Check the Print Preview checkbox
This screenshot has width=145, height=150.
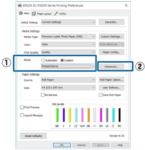(22, 107)
